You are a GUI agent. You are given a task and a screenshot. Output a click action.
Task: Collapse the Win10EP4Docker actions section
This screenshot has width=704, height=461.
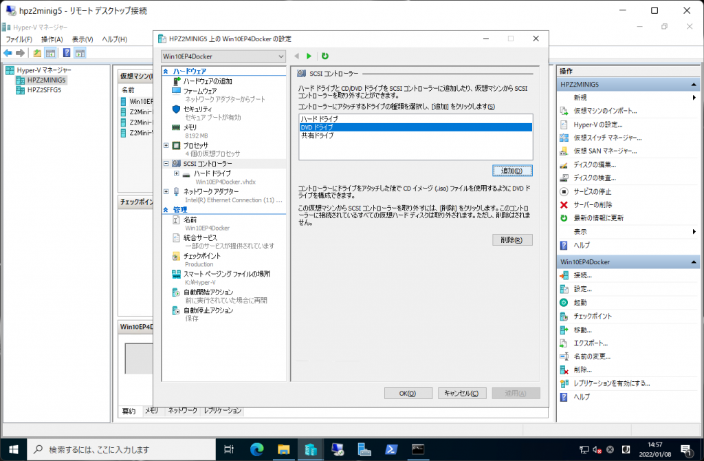(694, 262)
